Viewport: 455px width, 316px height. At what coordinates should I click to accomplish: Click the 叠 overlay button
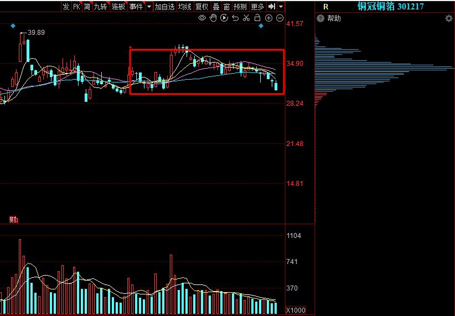click(216, 7)
